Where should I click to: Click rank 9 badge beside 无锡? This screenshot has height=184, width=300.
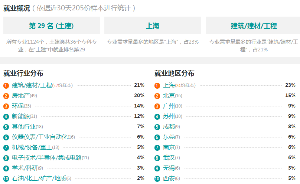point(157,168)
